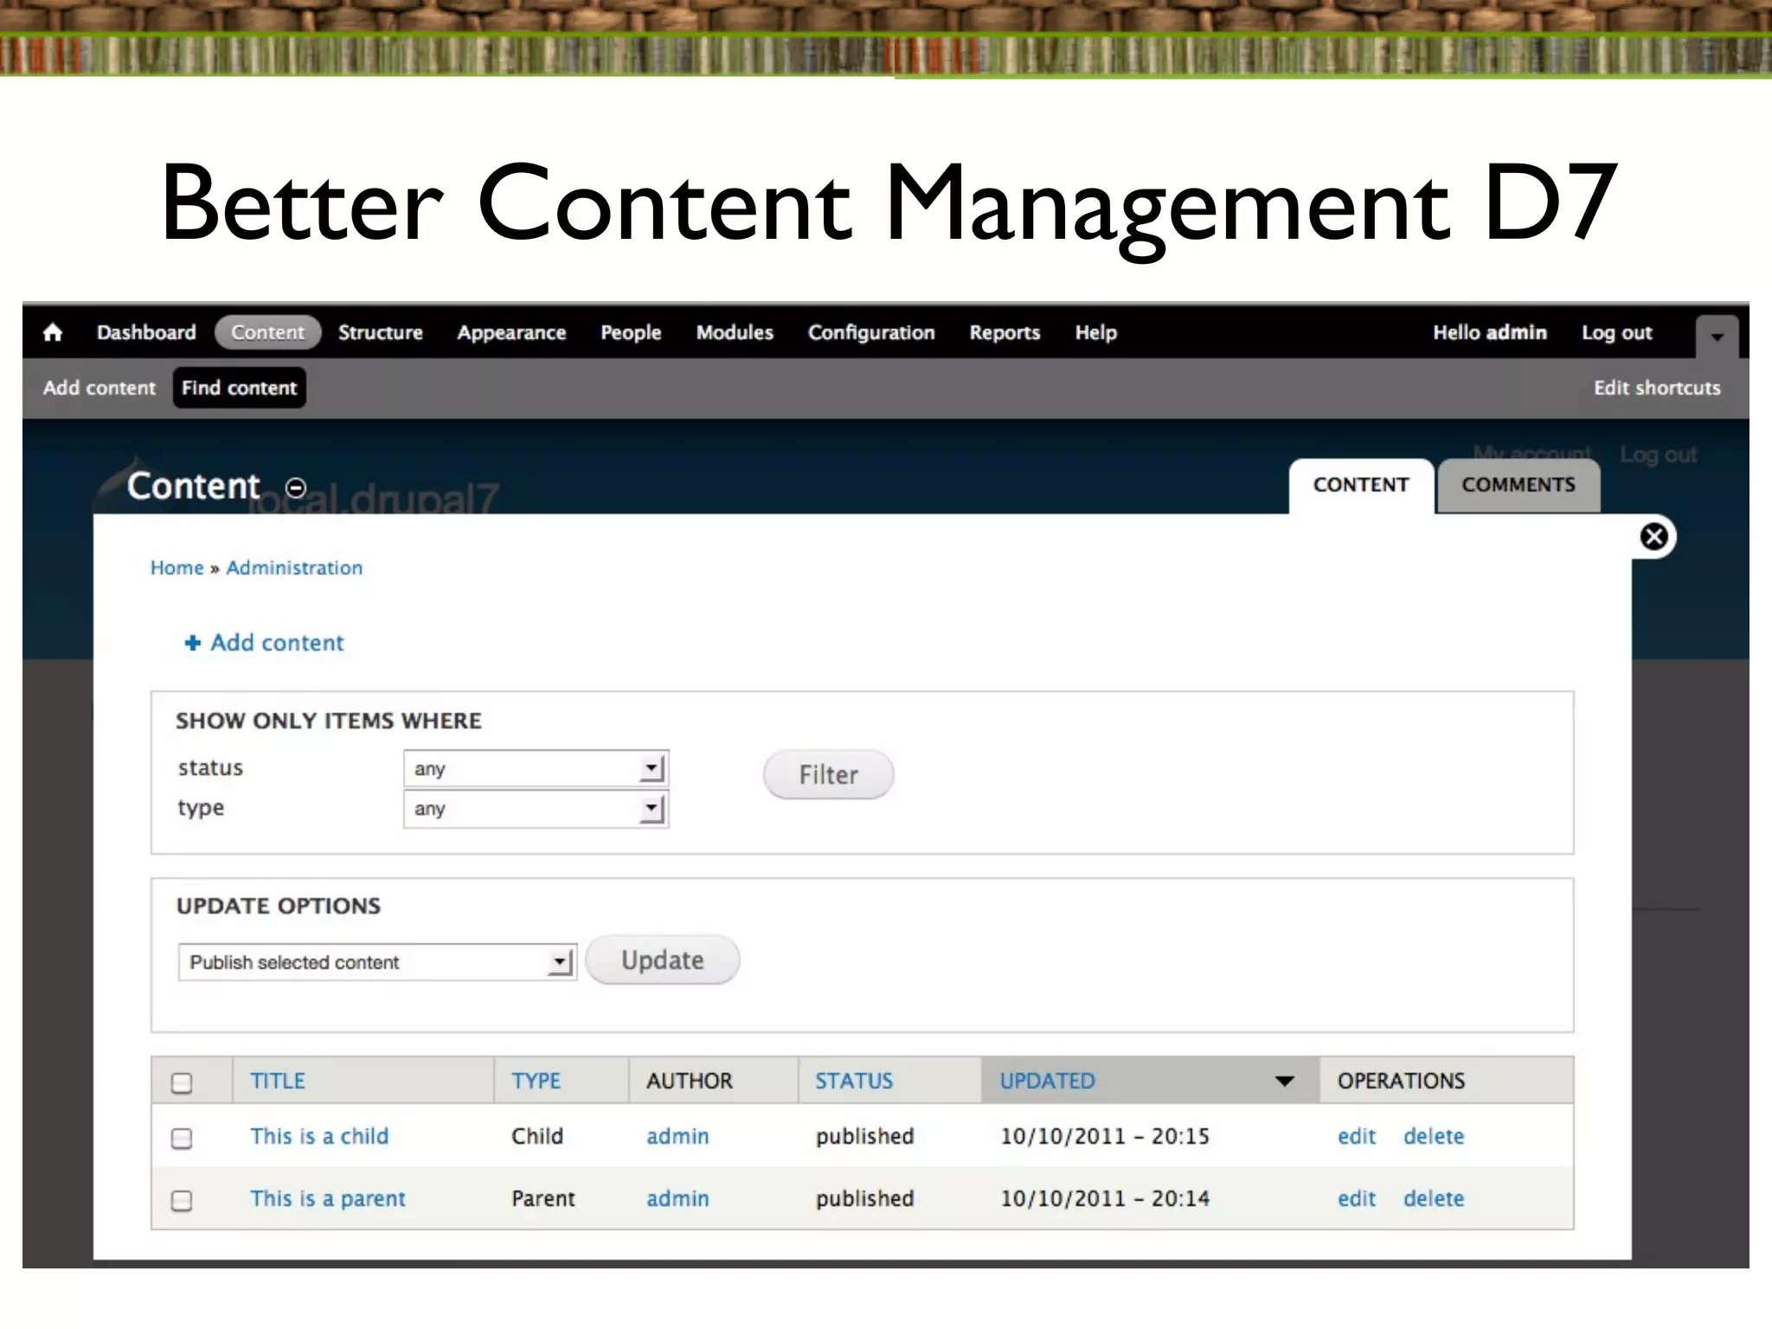Click the home icon in admin toolbar

pyautogui.click(x=53, y=332)
